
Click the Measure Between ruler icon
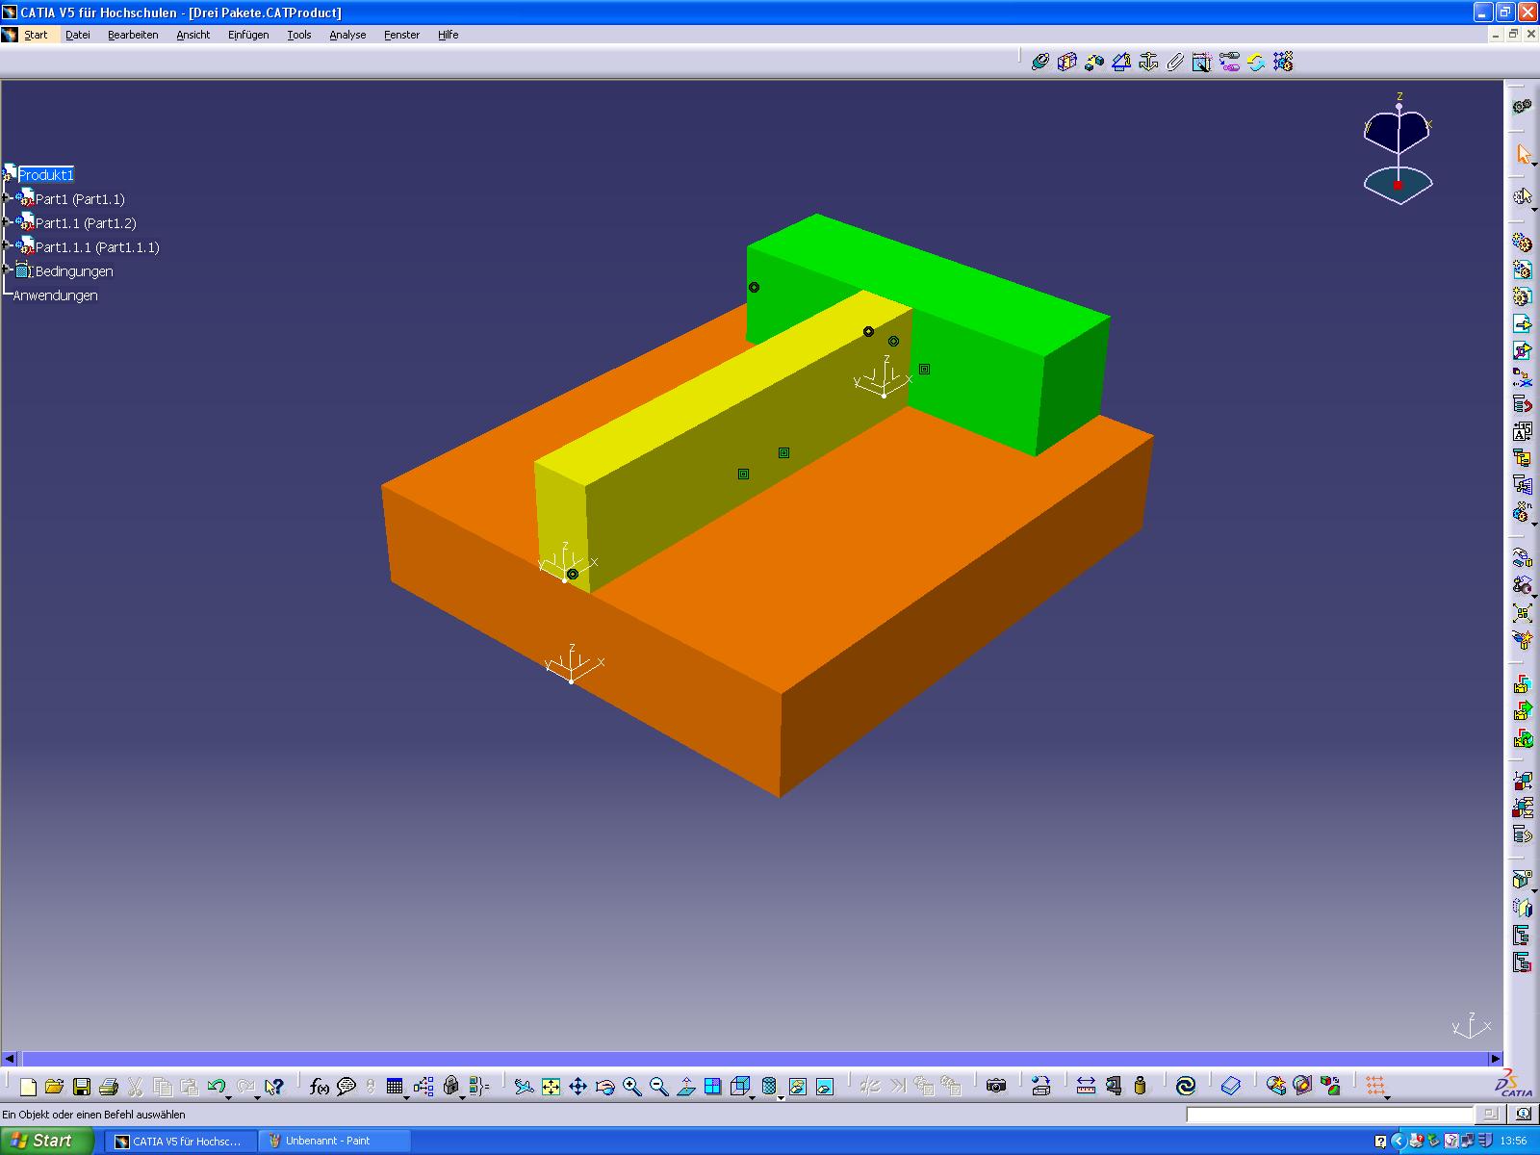coord(1086,1087)
